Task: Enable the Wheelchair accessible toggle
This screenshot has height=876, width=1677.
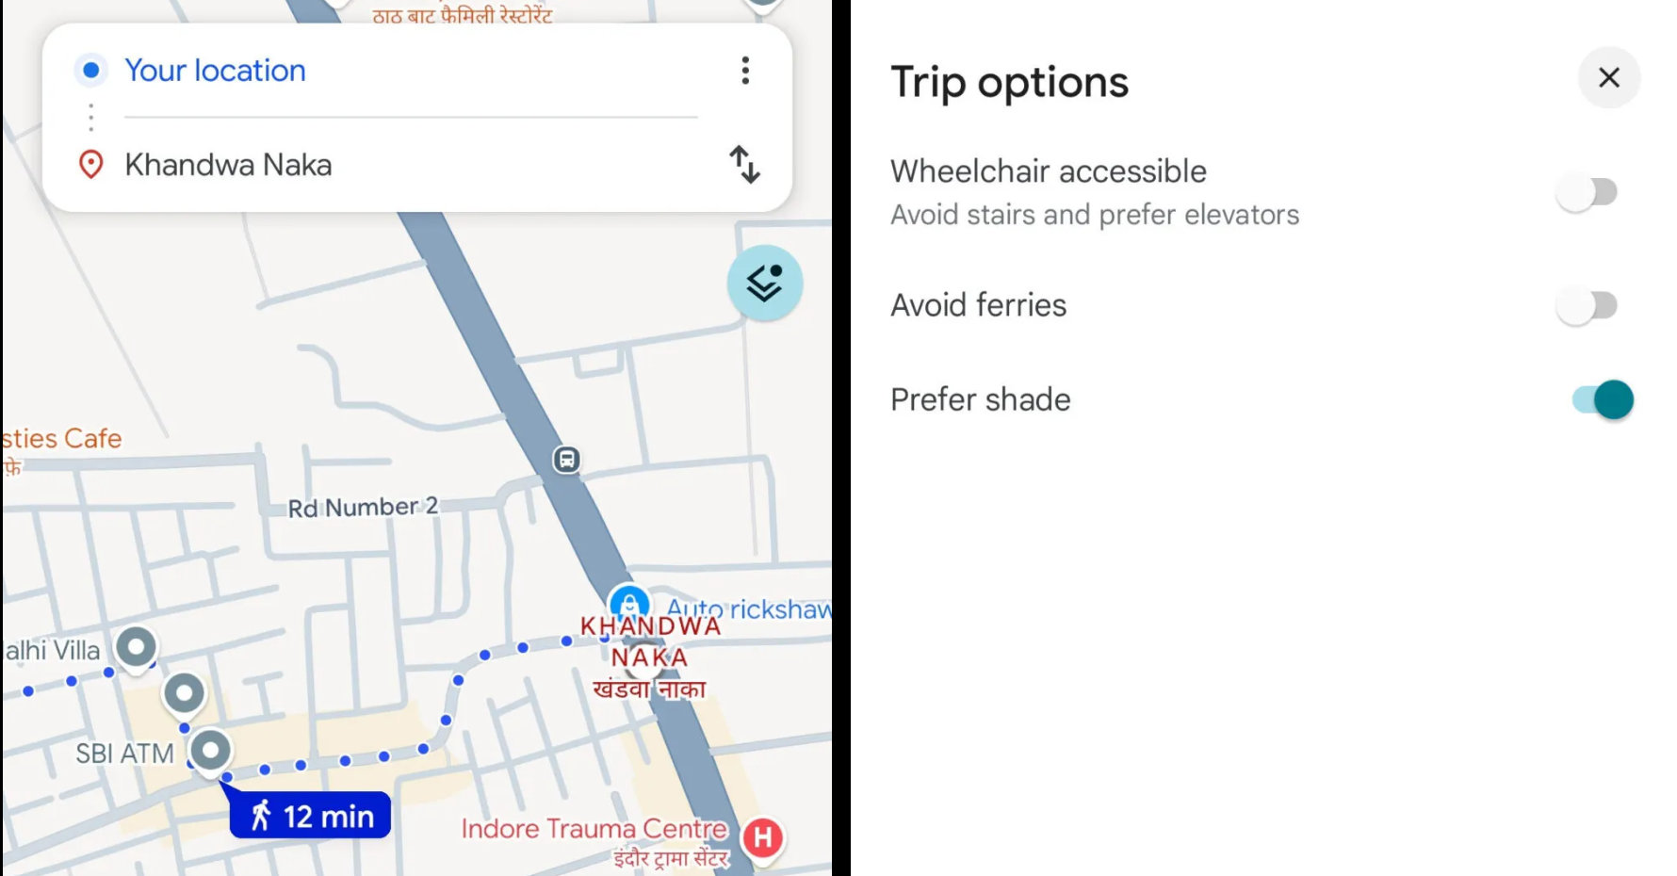Action: (1588, 193)
